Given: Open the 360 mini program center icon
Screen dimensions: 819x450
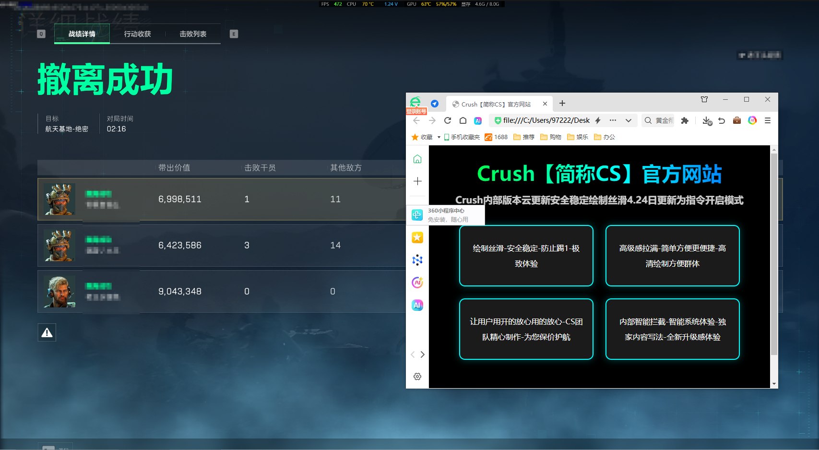Looking at the screenshot, I should pos(417,215).
